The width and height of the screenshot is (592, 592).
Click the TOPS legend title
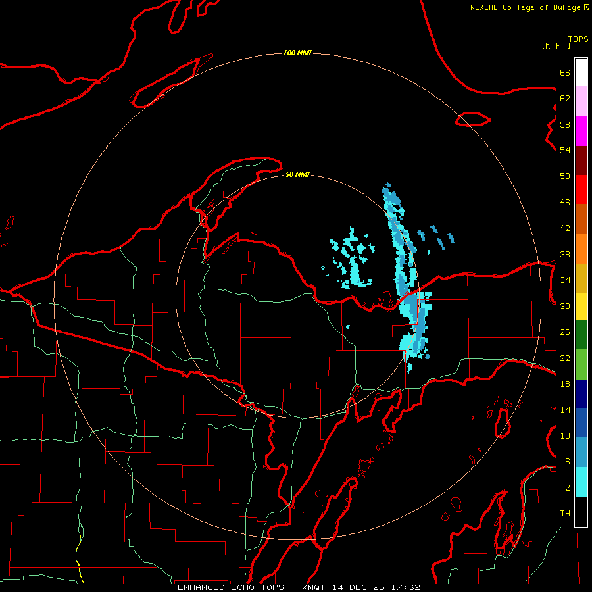point(578,39)
